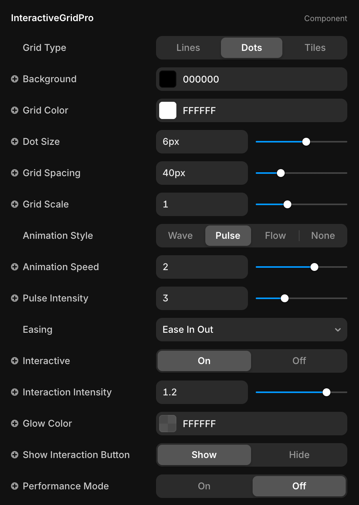Click the plus icon next to Grid Scale

(14, 204)
